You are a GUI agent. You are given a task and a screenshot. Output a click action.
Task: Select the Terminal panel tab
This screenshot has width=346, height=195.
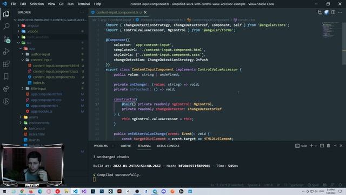(144, 146)
